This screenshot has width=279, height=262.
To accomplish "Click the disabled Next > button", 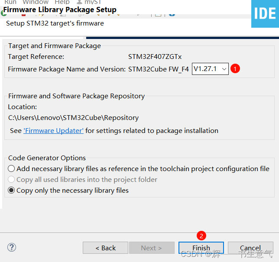I will coord(152,248).
